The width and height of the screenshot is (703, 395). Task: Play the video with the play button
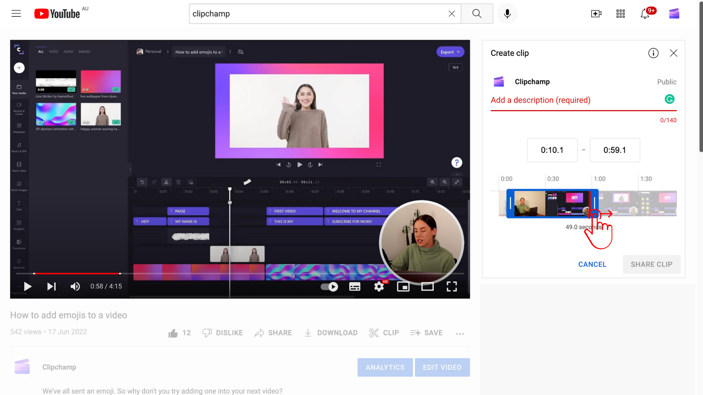27,286
